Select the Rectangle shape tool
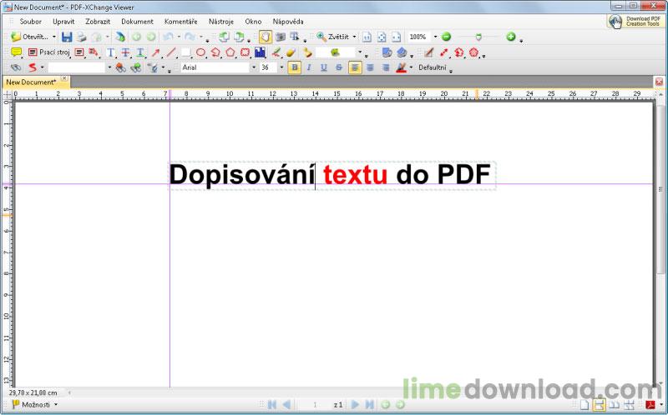Screen dimensions: 668x415 click(x=185, y=52)
